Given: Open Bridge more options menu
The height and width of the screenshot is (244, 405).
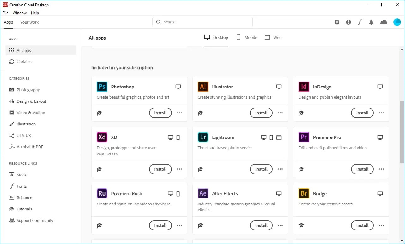Looking at the screenshot, I should point(381,225).
